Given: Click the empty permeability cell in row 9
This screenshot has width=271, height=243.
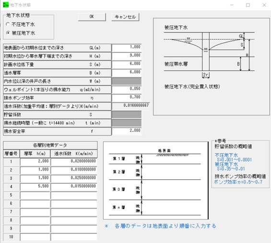Looking at the screenshot, I should 74,229.
